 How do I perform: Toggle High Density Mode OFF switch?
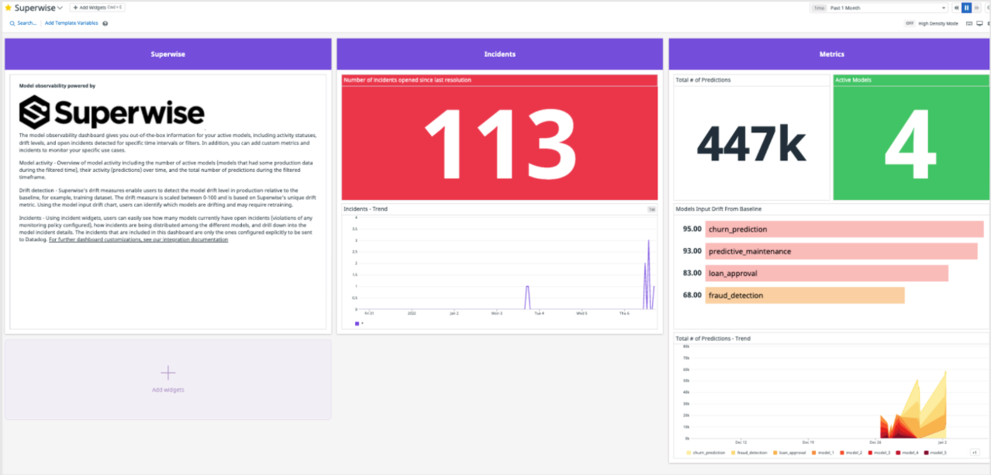910,23
